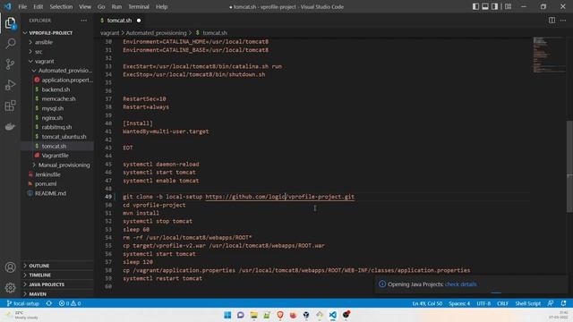Open Vagrantfile in the explorer
This screenshot has width=573, height=322.
point(55,156)
